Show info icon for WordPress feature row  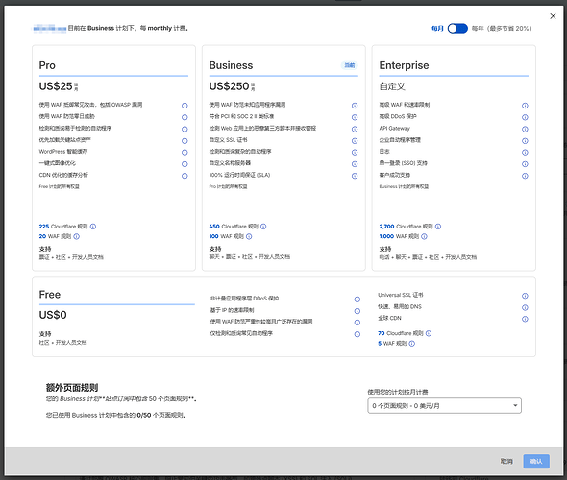(185, 152)
